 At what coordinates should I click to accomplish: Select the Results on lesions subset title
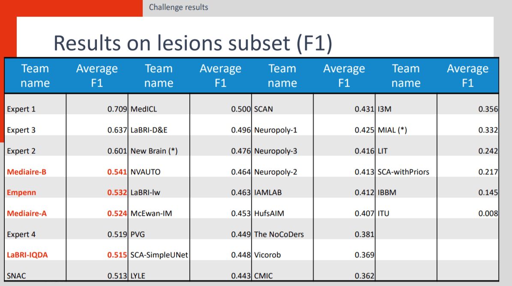click(193, 43)
